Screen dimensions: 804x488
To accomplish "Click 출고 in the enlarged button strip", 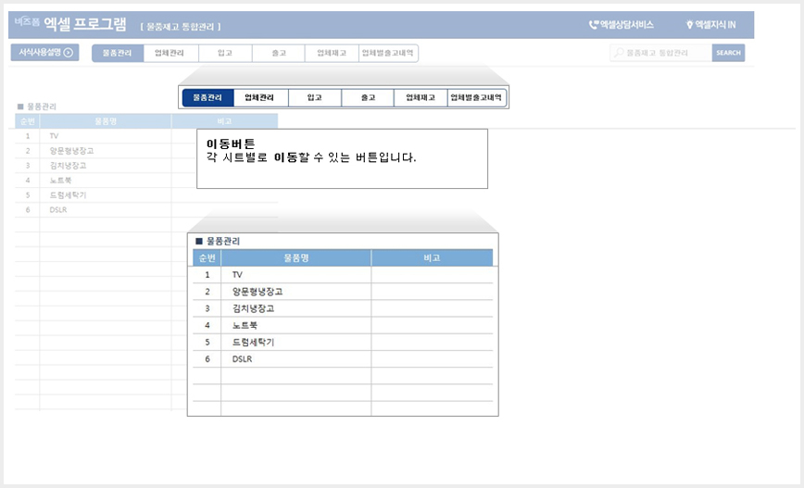I will coord(368,97).
